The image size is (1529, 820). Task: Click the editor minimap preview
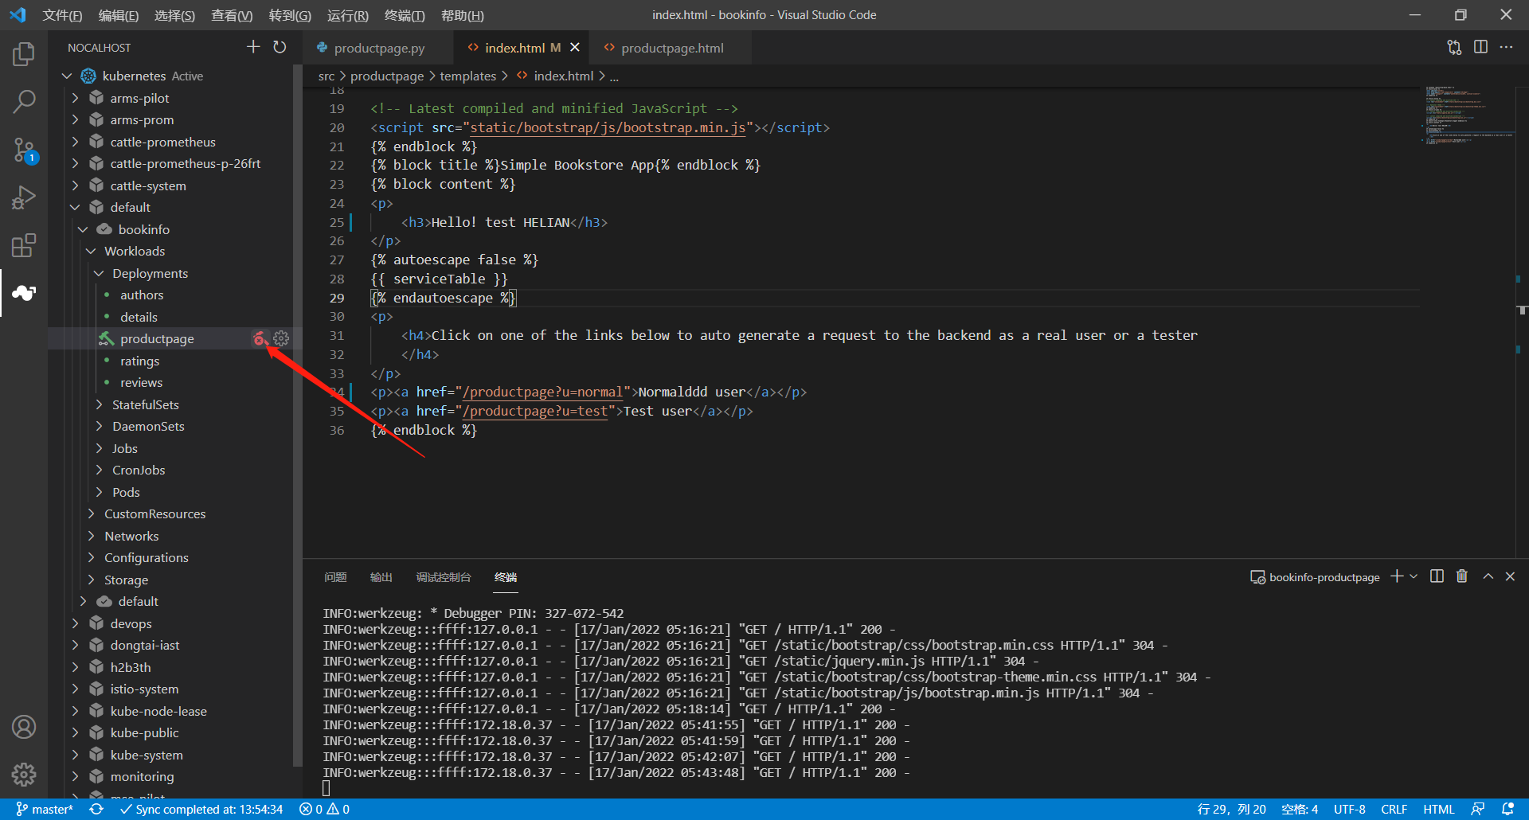tap(1467, 115)
